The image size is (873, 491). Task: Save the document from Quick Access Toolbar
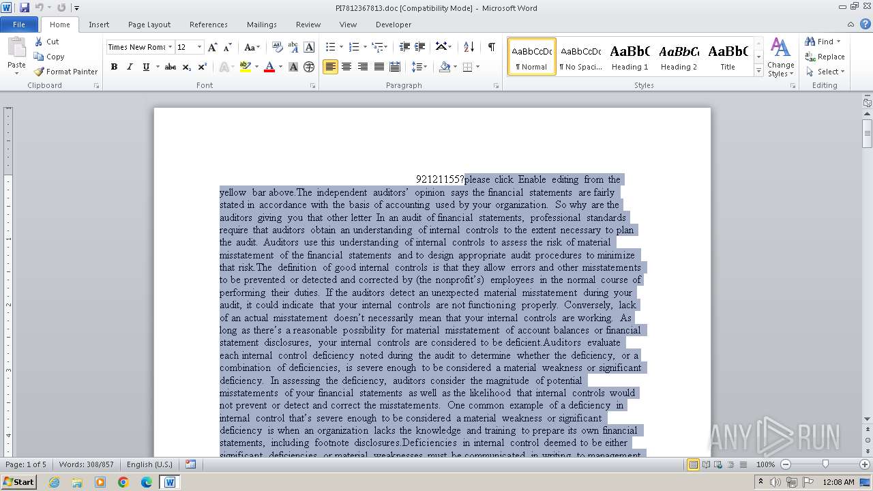tap(25, 8)
